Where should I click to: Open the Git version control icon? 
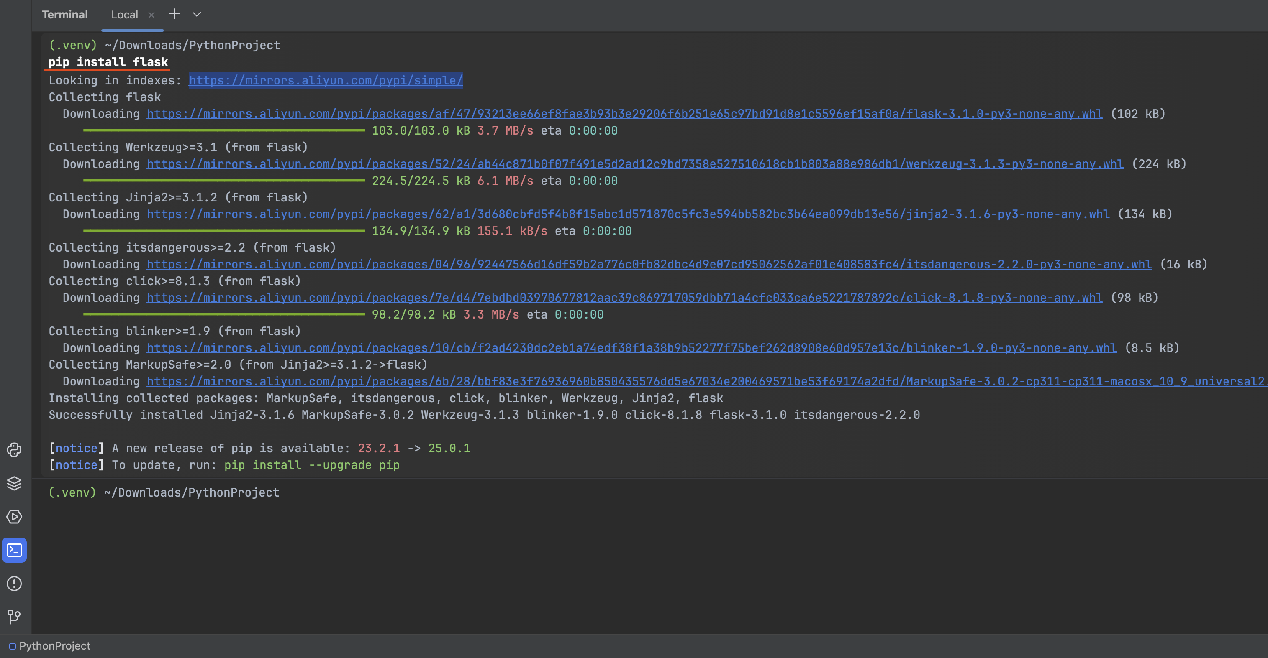coord(14,617)
